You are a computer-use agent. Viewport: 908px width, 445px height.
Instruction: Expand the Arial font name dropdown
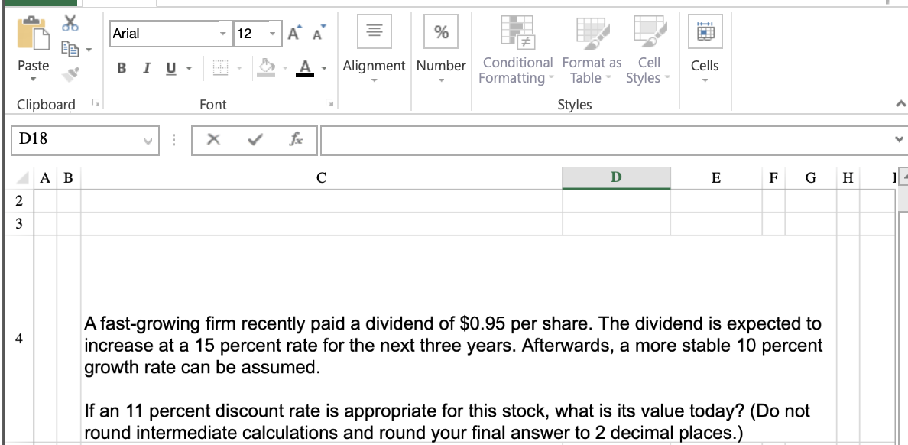coord(223,34)
